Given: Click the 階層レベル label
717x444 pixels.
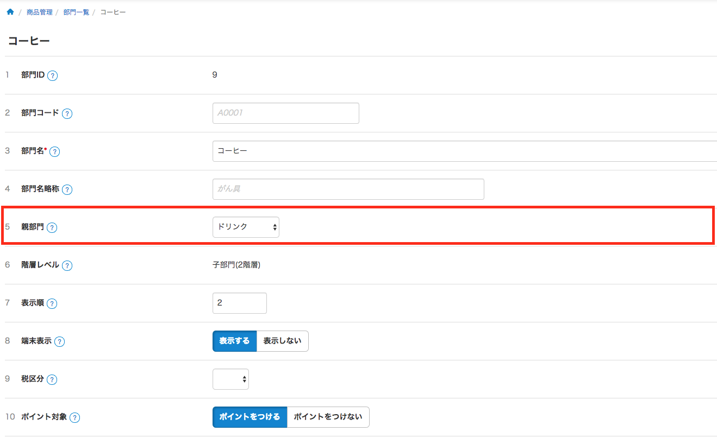Looking at the screenshot, I should click(40, 265).
